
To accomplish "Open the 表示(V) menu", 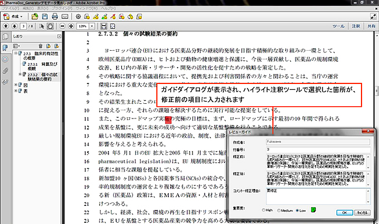I will pyautogui.click(x=43, y=9).
